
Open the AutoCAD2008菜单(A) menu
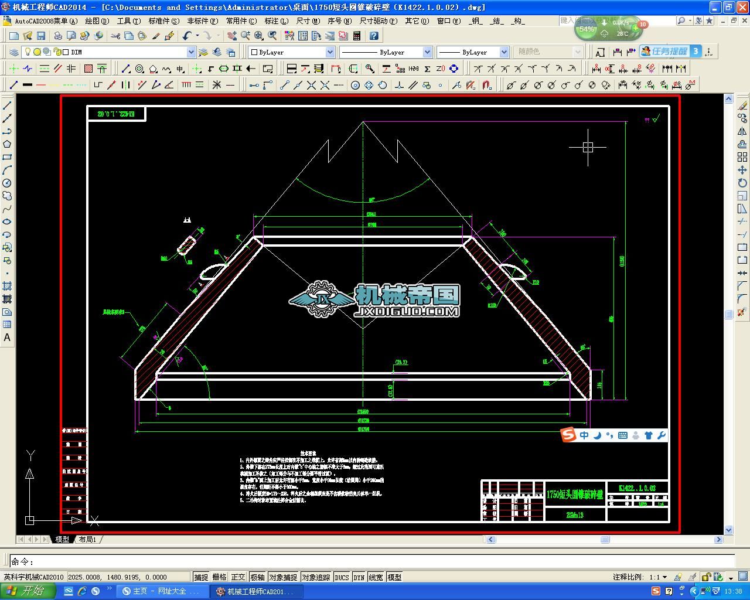[46, 21]
